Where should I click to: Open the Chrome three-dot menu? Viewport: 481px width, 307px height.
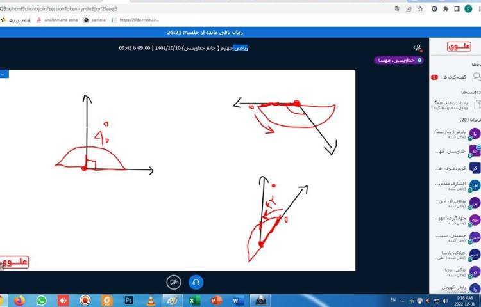(474, 8)
